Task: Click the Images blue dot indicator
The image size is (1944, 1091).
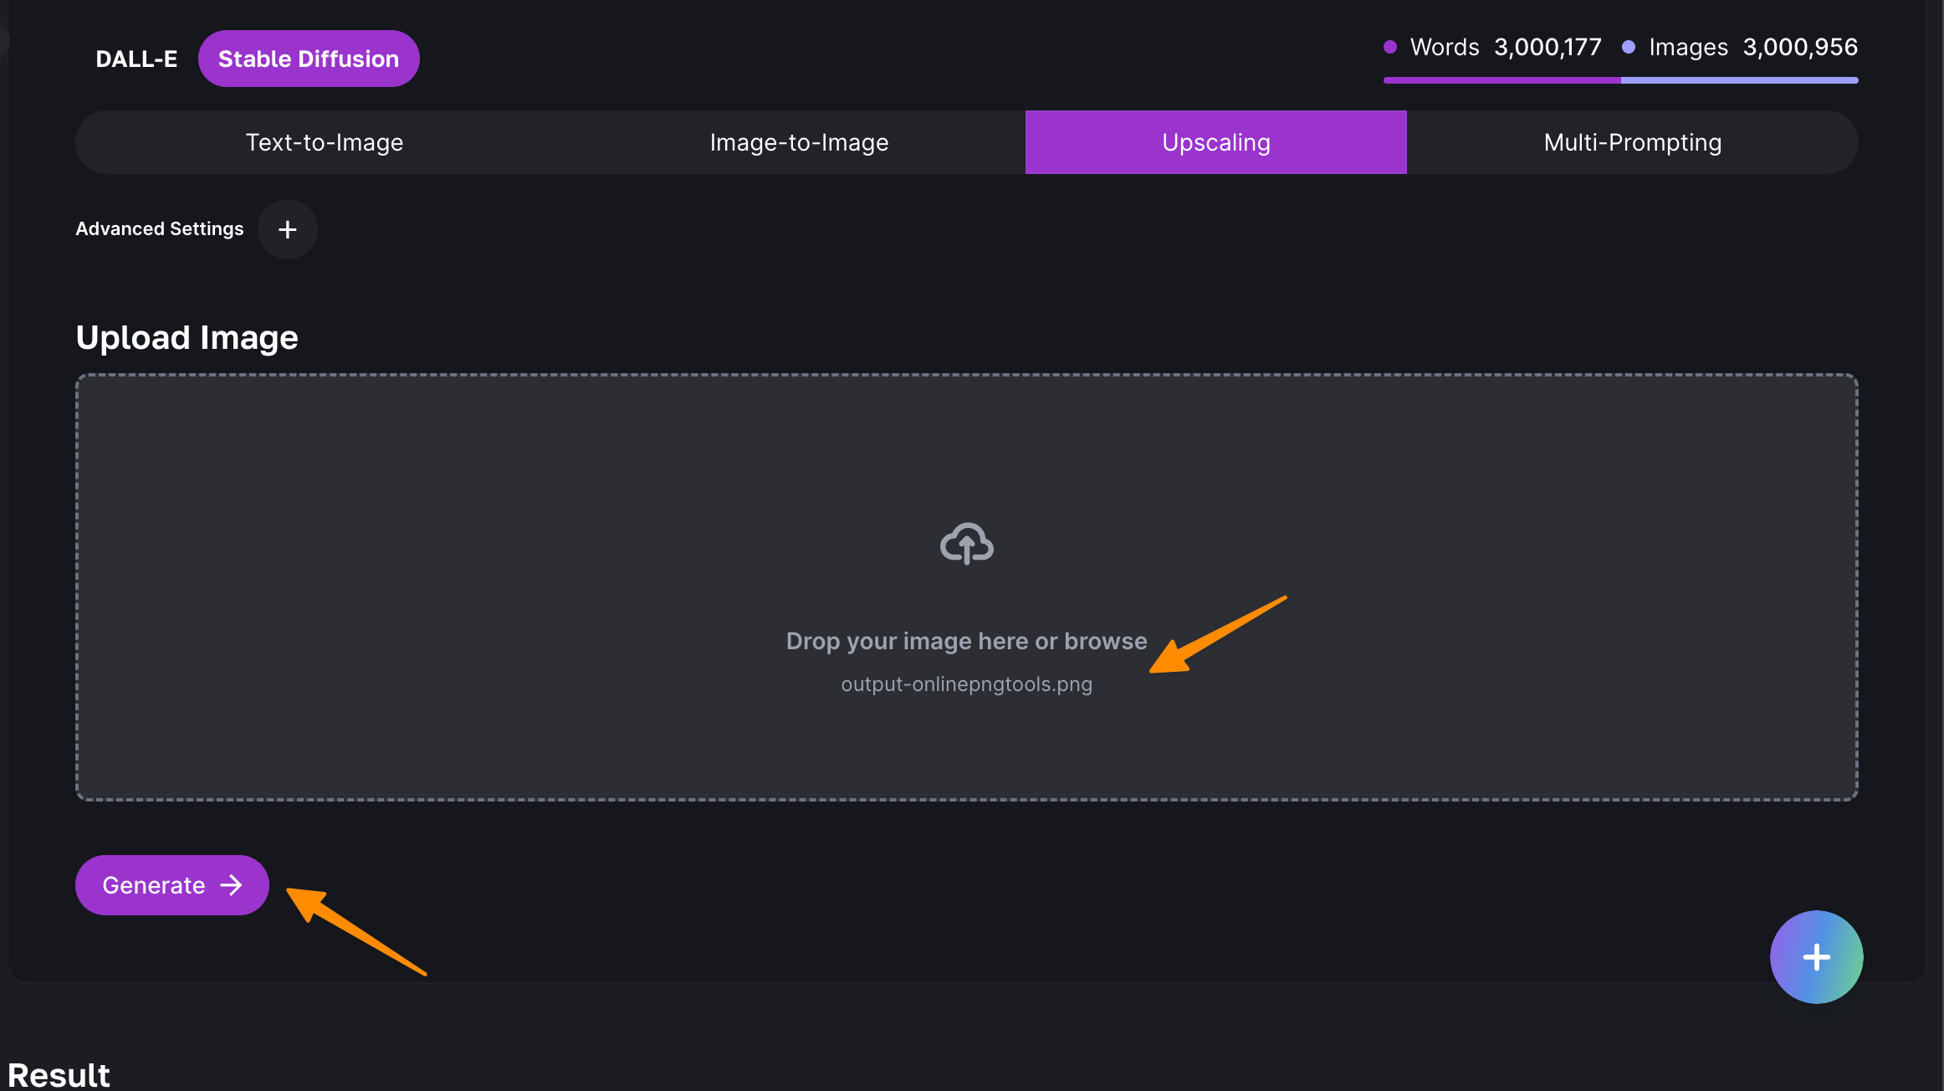Action: [1628, 47]
